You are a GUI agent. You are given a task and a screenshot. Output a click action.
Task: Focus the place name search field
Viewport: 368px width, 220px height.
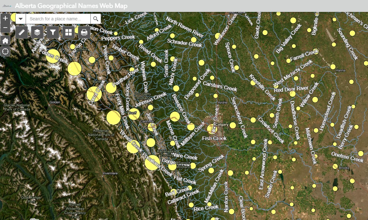[58, 19]
